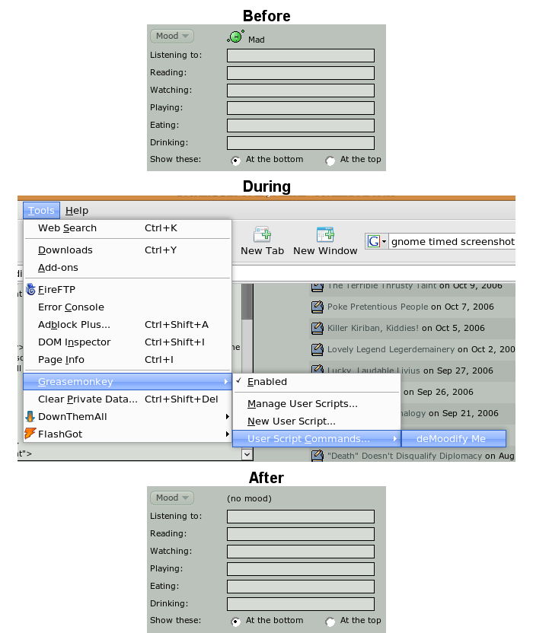Choose Error Console menu item
This screenshot has width=533, height=633.
(x=127, y=307)
